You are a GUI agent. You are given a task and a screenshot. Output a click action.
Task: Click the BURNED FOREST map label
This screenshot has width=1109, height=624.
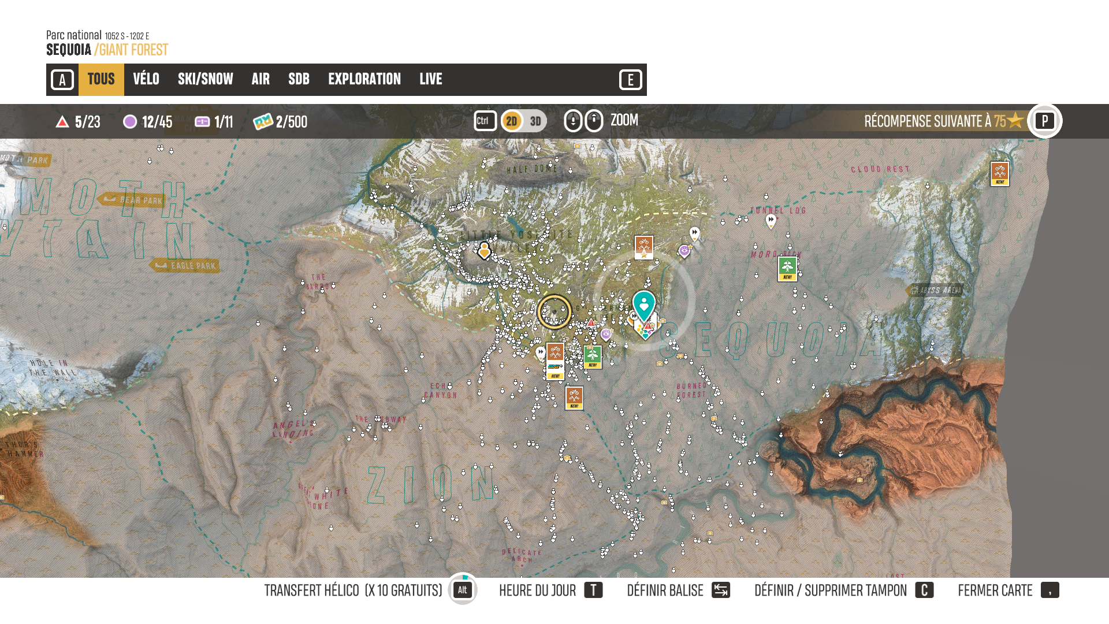coord(691,391)
